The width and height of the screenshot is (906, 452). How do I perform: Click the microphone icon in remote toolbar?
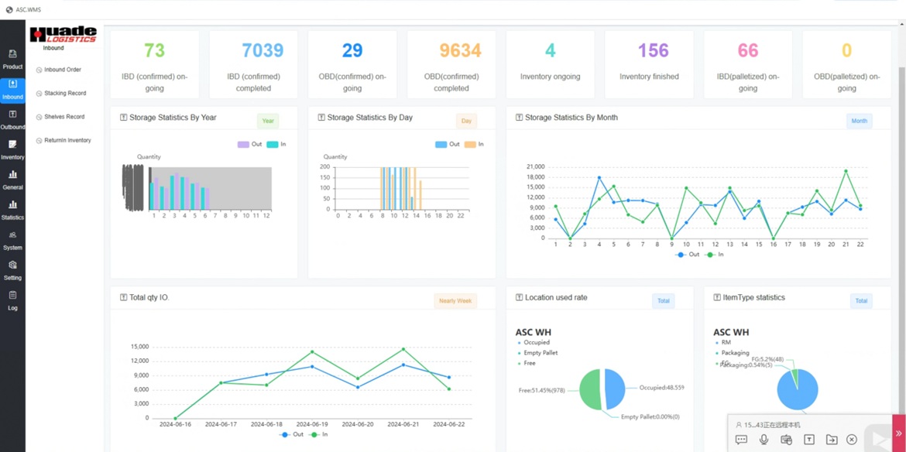coord(764,439)
